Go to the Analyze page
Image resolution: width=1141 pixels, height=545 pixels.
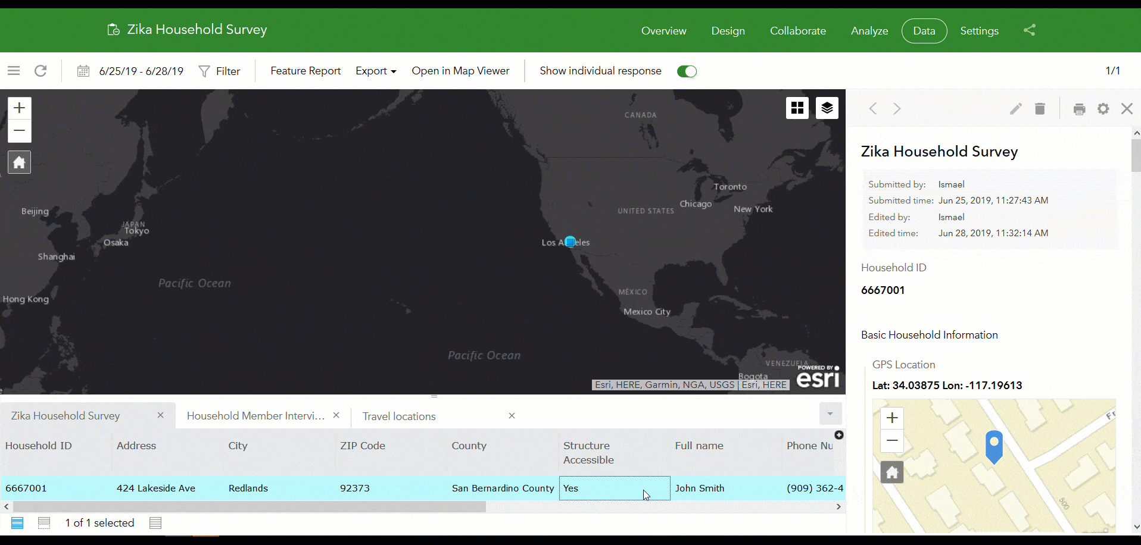(869, 30)
